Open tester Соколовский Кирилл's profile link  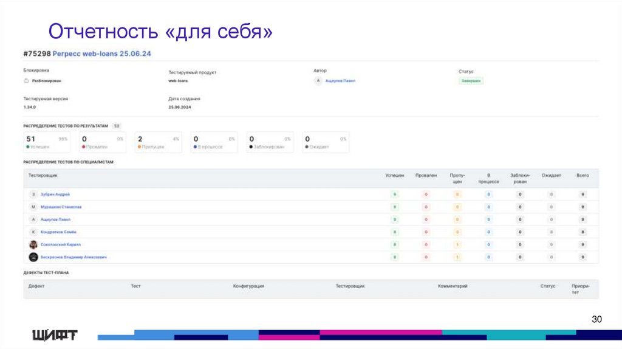coord(61,244)
